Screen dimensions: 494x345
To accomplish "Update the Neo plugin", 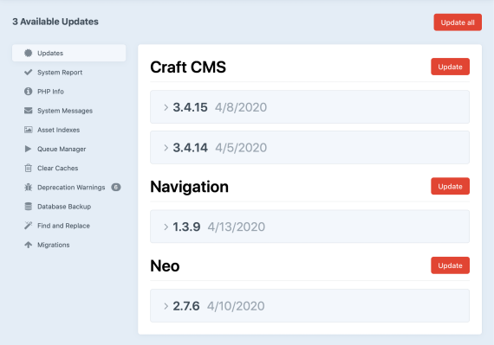I will 450,265.
